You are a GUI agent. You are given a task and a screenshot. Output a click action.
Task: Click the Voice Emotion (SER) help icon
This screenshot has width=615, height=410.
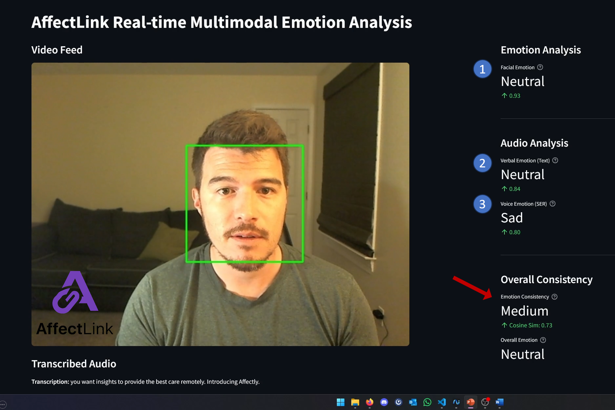pyautogui.click(x=552, y=204)
